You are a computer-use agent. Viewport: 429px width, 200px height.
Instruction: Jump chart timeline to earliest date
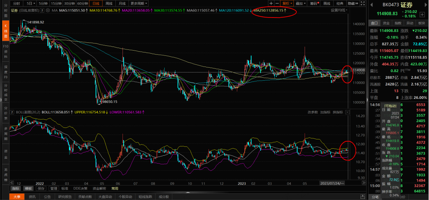(x=12, y=183)
